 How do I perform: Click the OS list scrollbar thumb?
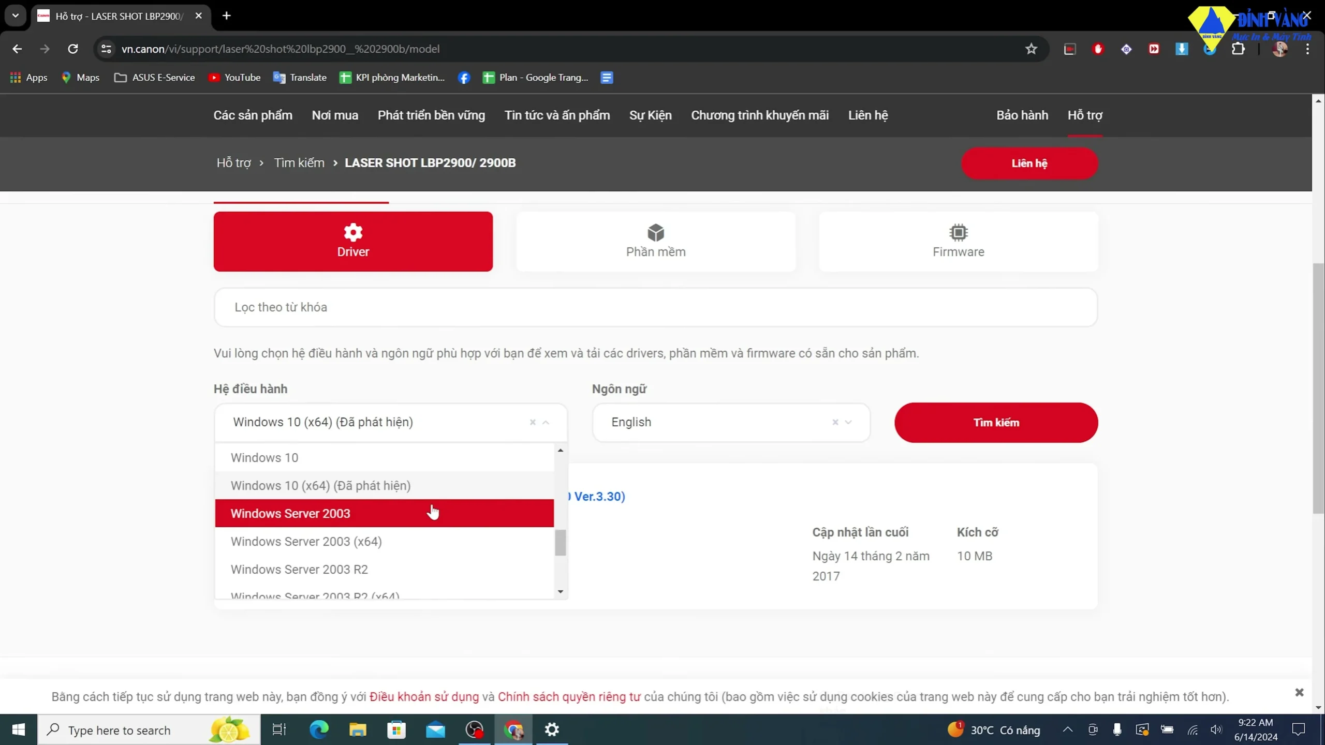point(560,543)
